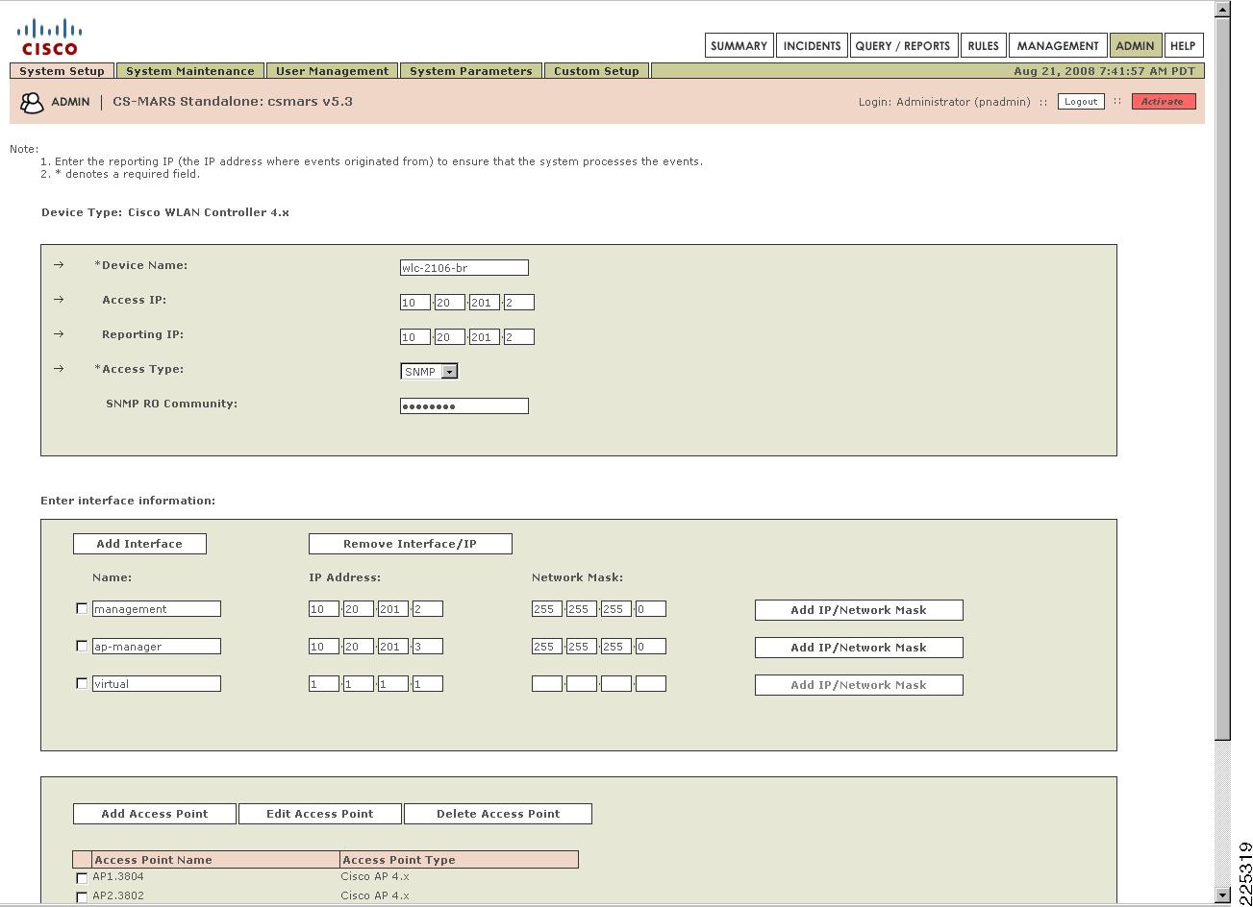Switch to System Setup subtab
This screenshot has height=907, width=1253.
click(x=62, y=71)
